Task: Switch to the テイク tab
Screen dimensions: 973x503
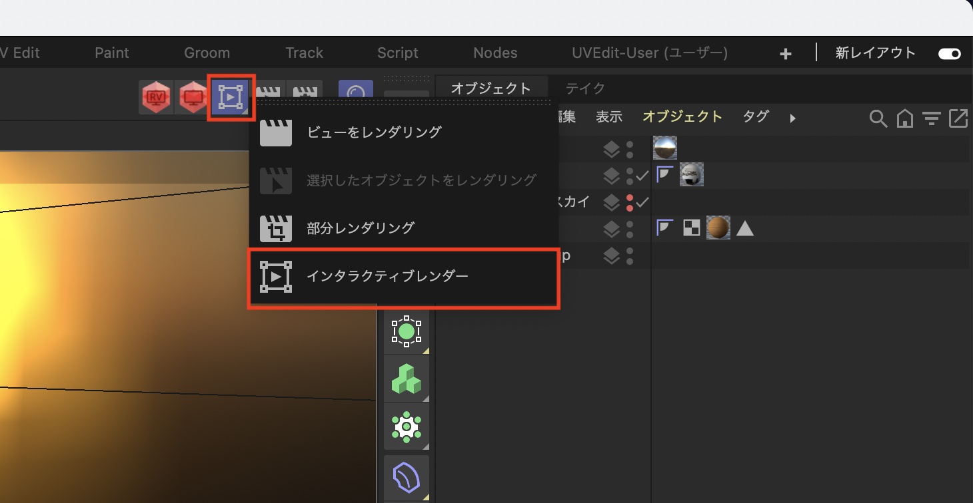Action: [x=585, y=88]
